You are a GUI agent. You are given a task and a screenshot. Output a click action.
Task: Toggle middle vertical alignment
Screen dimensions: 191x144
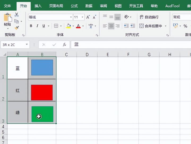pyautogui.click(x=111, y=17)
